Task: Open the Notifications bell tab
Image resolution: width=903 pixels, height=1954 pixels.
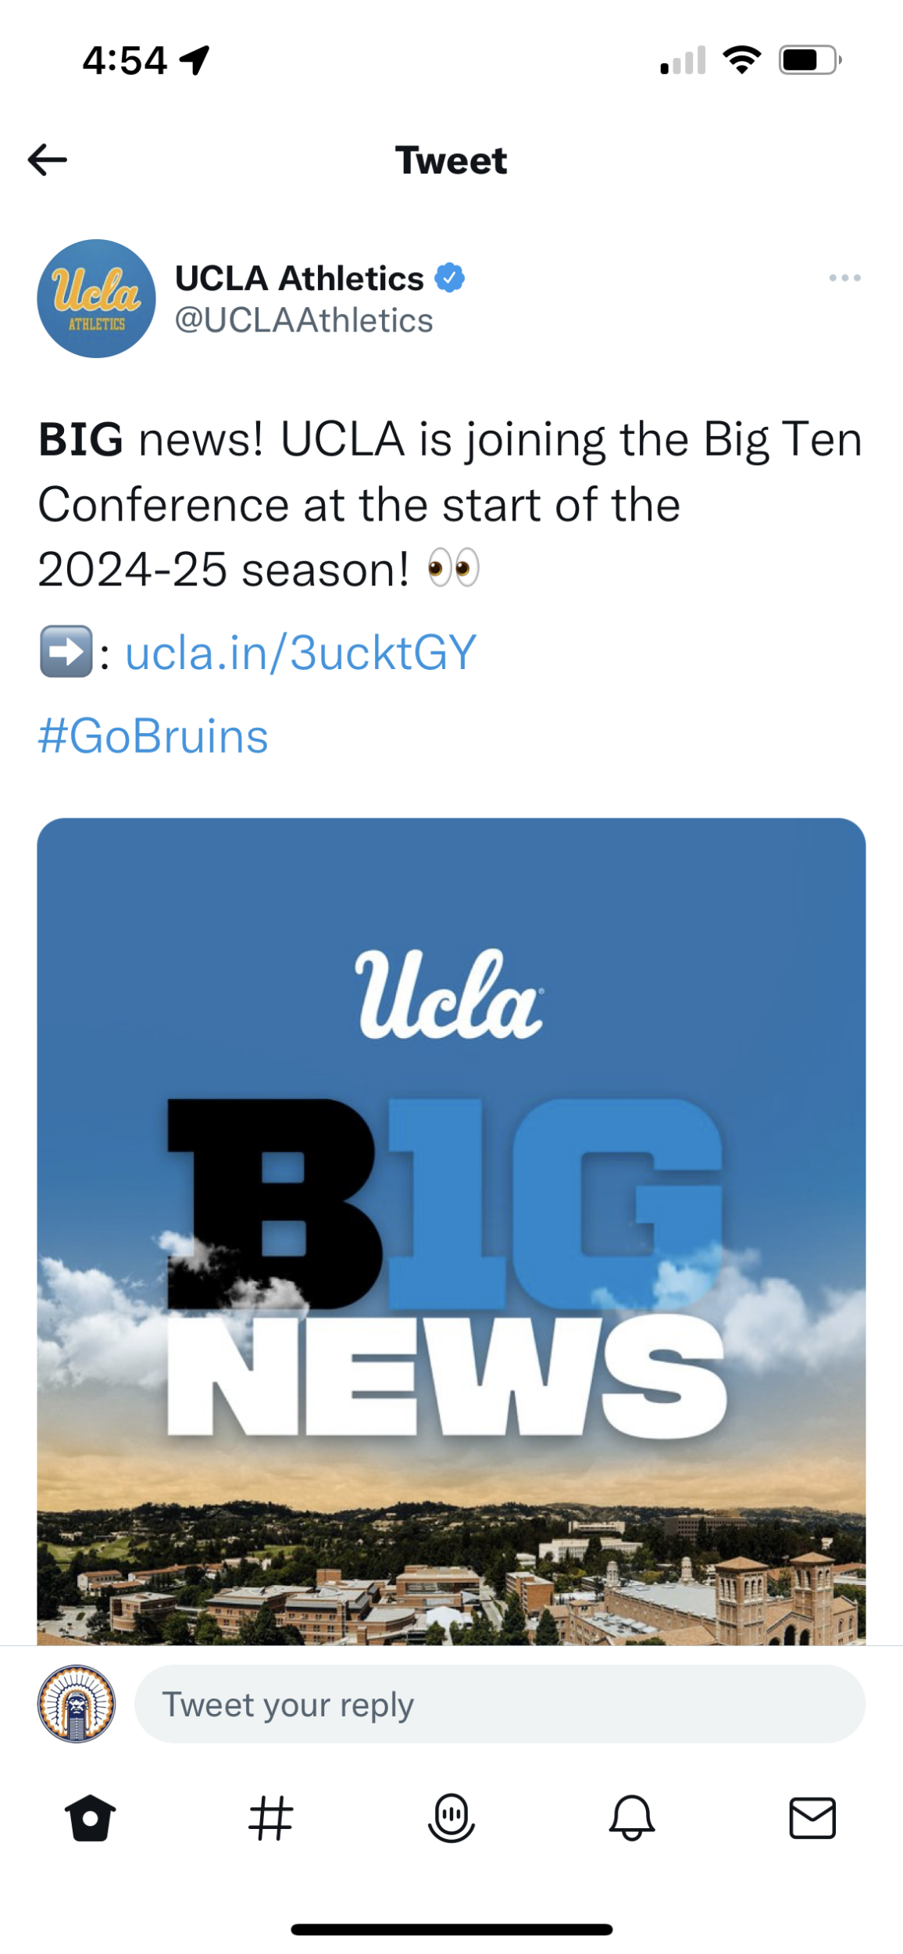Action: pyautogui.click(x=632, y=1818)
